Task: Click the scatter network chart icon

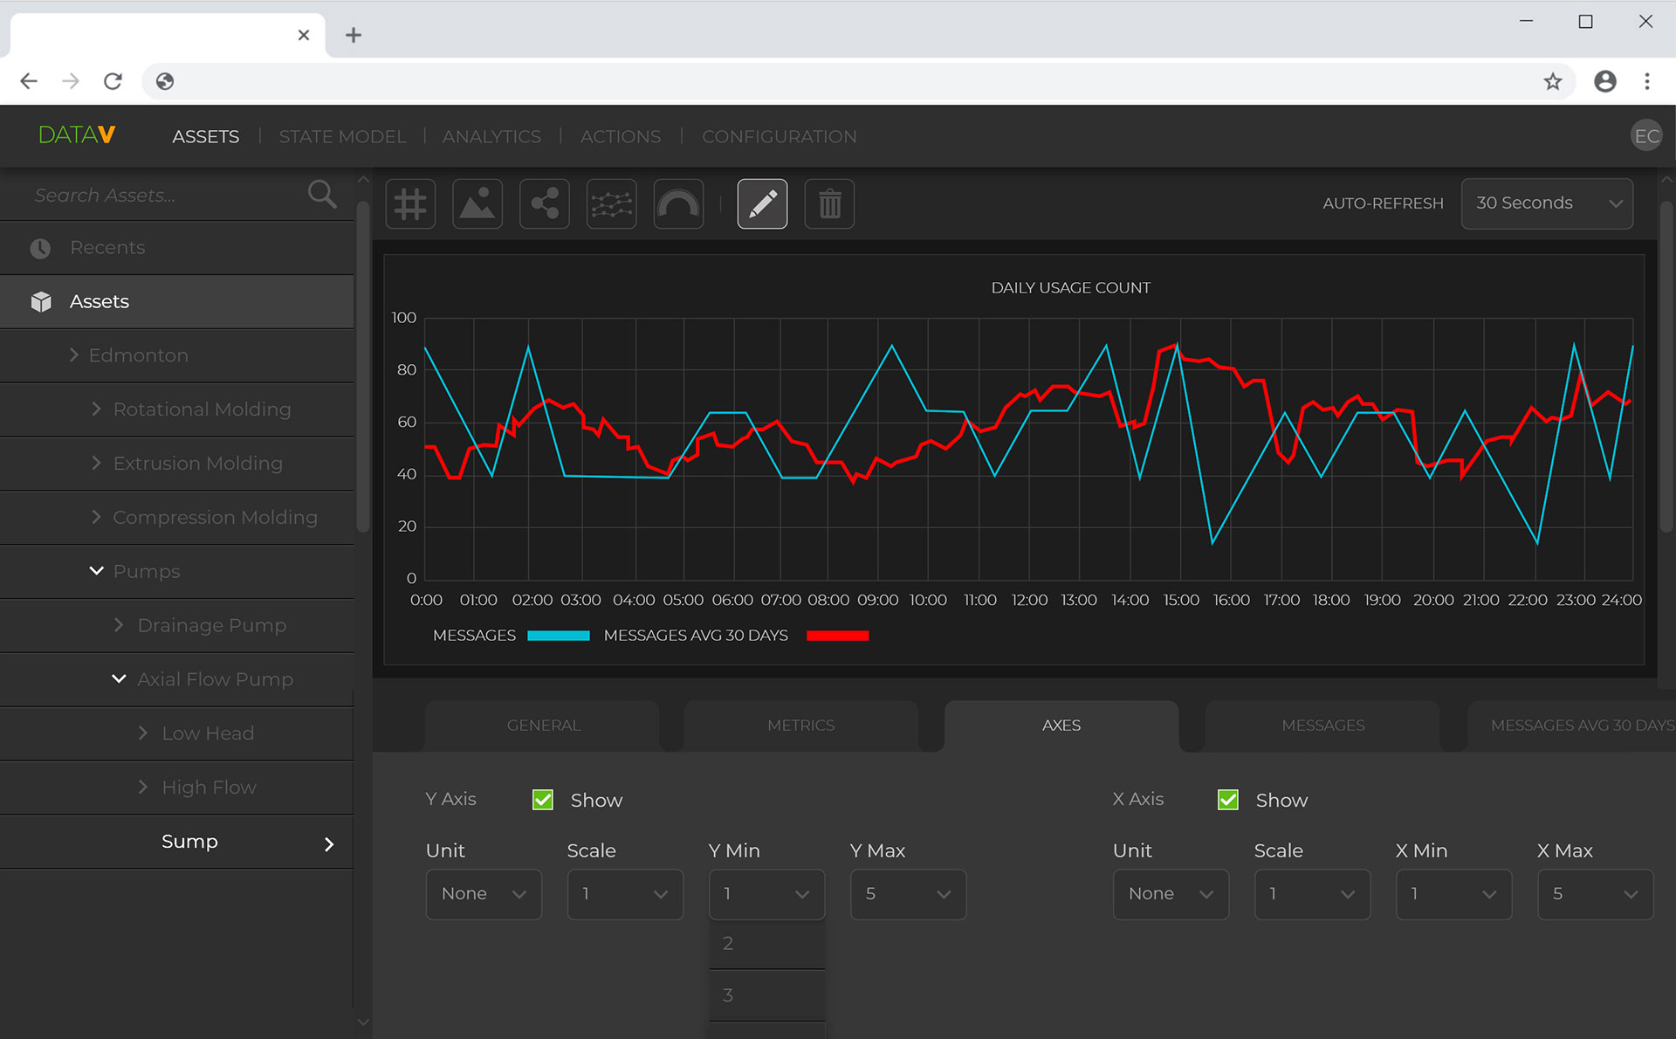Action: point(611,204)
